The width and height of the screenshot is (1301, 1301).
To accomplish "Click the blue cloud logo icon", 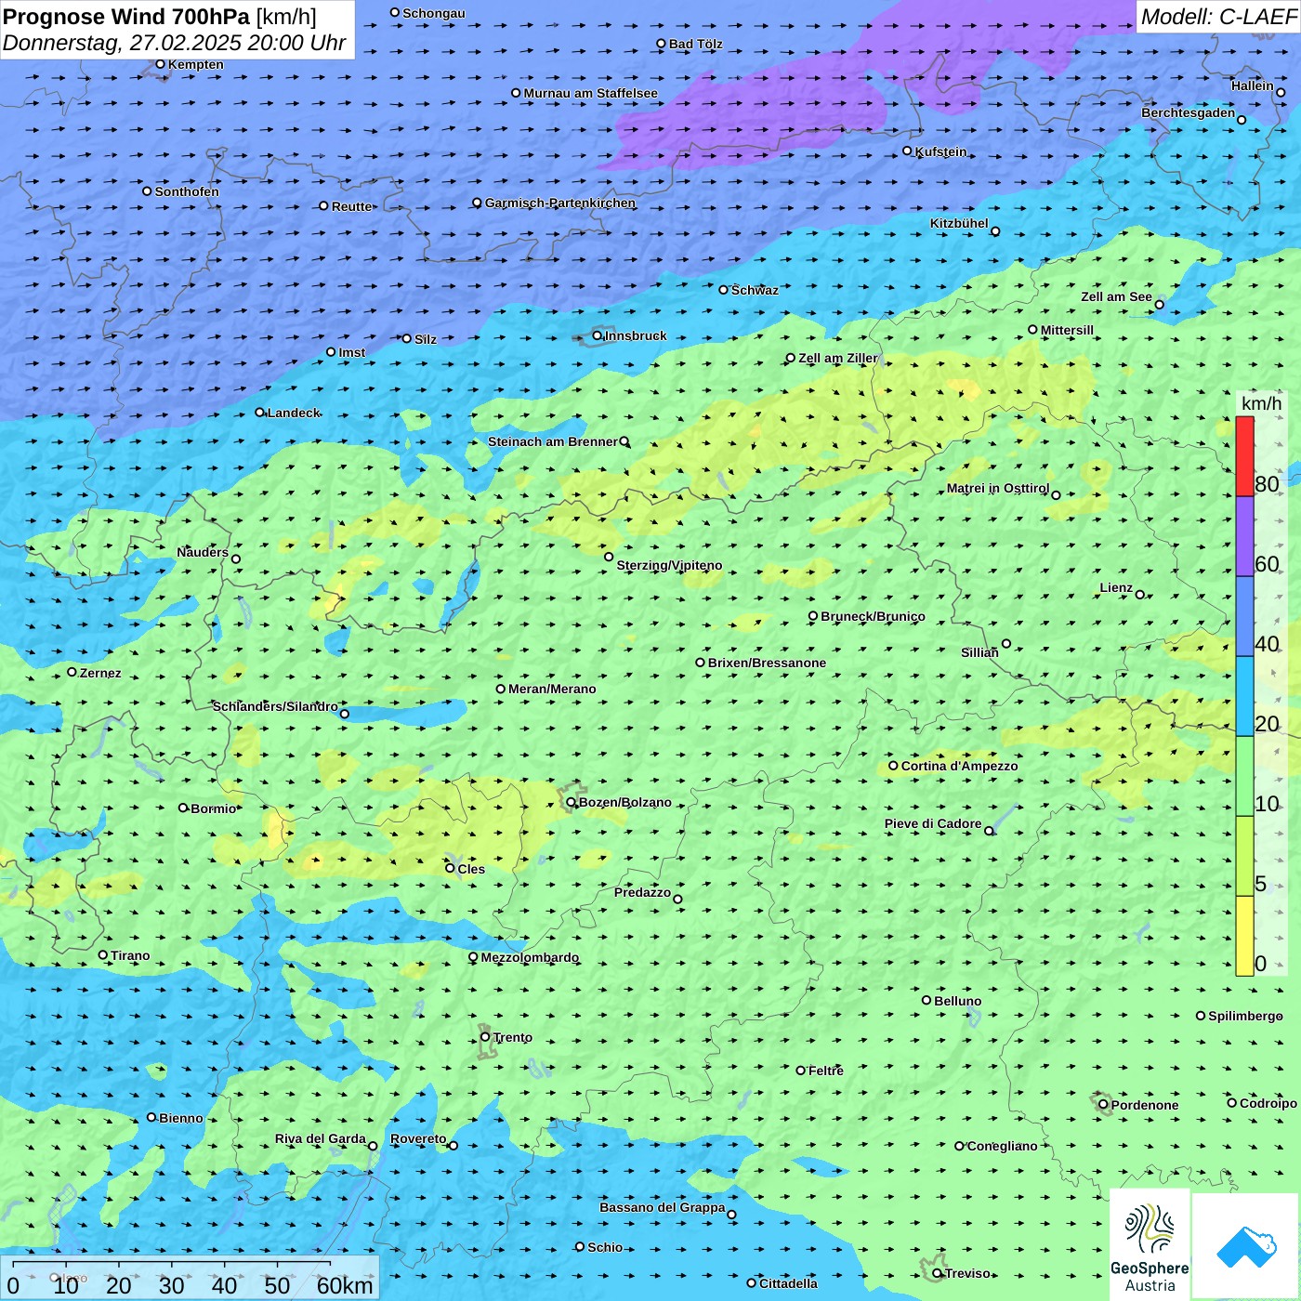I will tap(1245, 1245).
